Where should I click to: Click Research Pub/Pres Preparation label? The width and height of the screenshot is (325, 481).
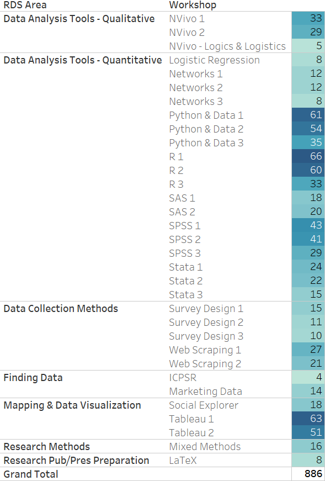coord(76,461)
